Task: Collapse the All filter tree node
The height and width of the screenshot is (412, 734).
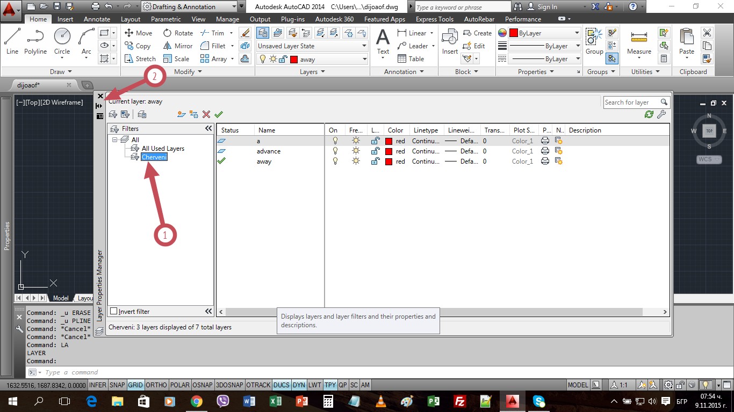Action: click(x=114, y=140)
